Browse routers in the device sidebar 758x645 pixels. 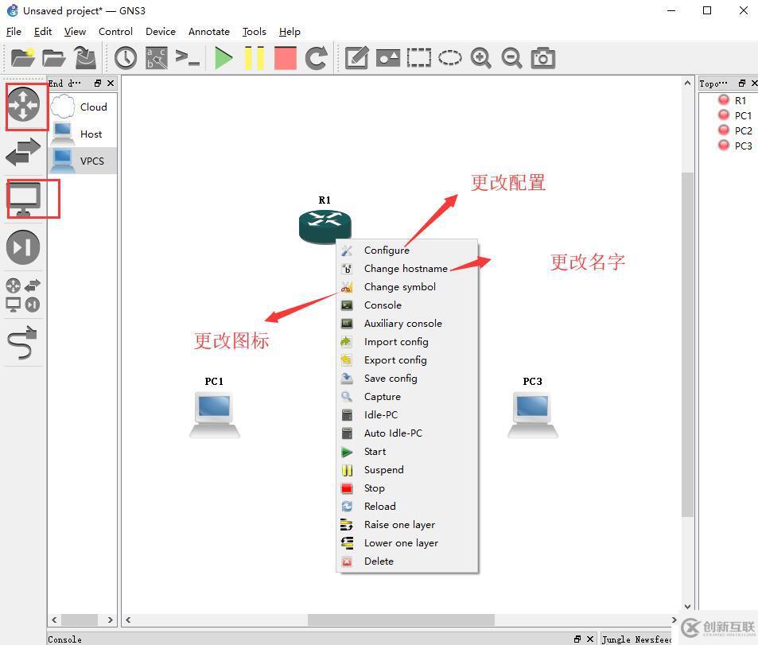click(23, 104)
